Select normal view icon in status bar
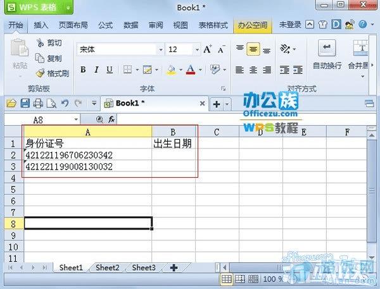Image resolution: width=380 pixels, height=289 pixels. click(226, 279)
